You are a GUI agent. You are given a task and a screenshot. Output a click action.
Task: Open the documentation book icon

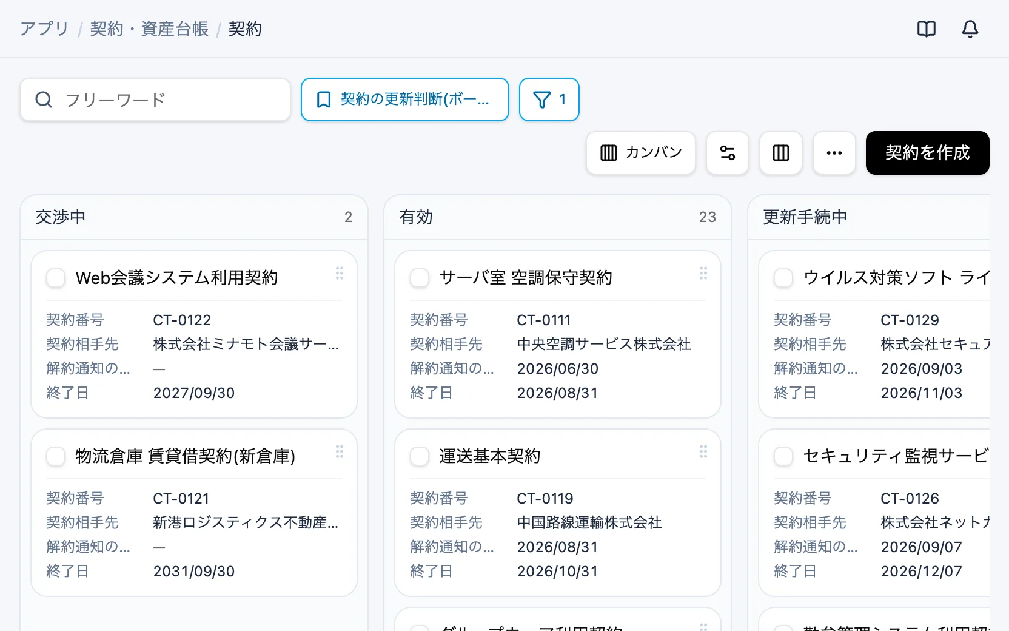click(x=926, y=29)
